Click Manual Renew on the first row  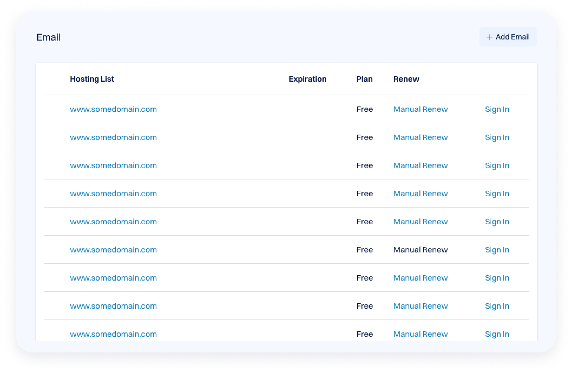[420, 109]
